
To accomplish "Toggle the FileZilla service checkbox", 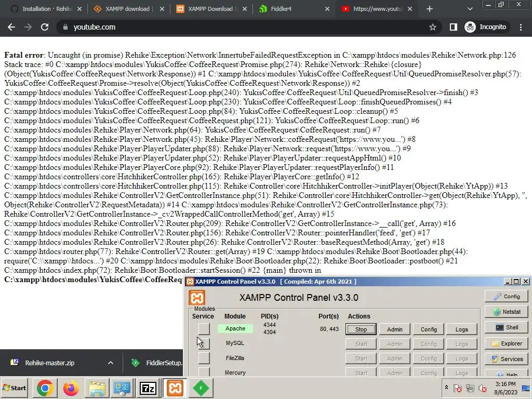I will 204,358.
